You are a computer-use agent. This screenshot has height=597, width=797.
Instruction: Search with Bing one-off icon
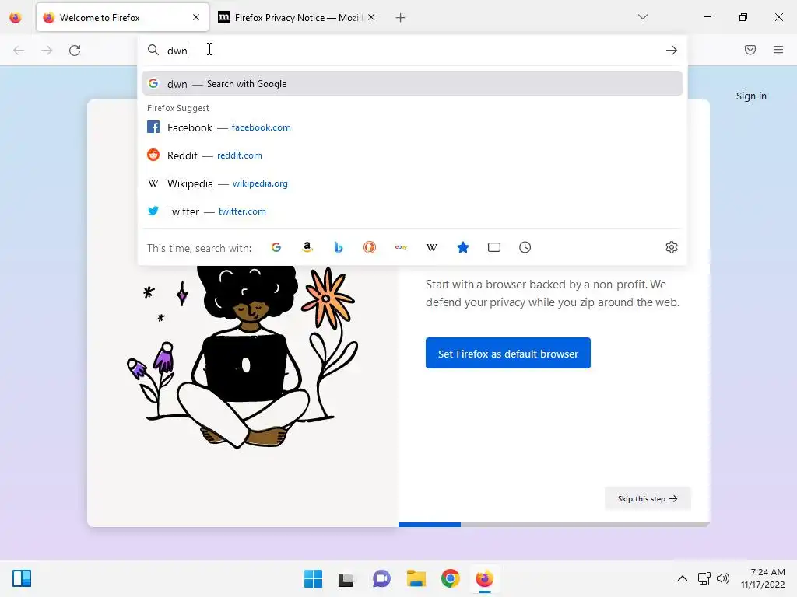[x=339, y=247]
